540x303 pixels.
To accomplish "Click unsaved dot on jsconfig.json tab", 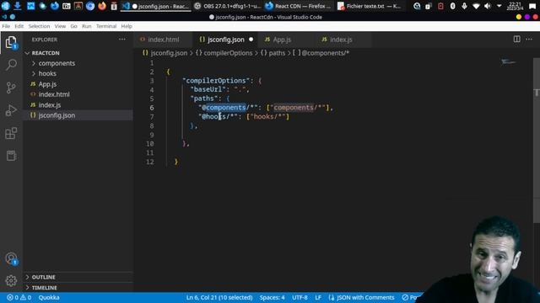I will 251,40.
